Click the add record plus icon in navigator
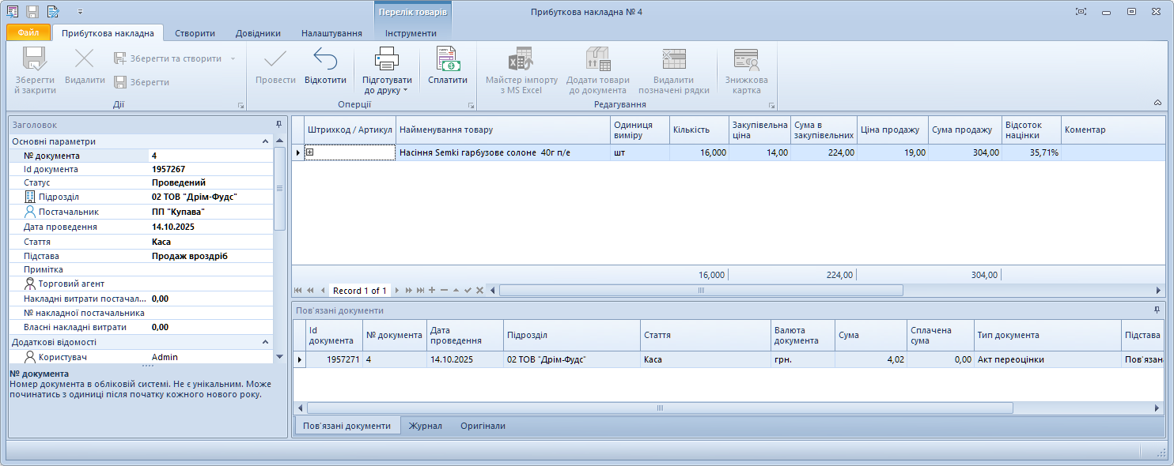1174x466 pixels. (432, 291)
